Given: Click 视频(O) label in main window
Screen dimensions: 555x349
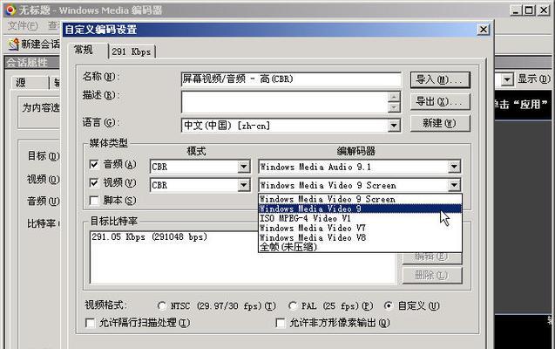Looking at the screenshot, I should point(44,180).
